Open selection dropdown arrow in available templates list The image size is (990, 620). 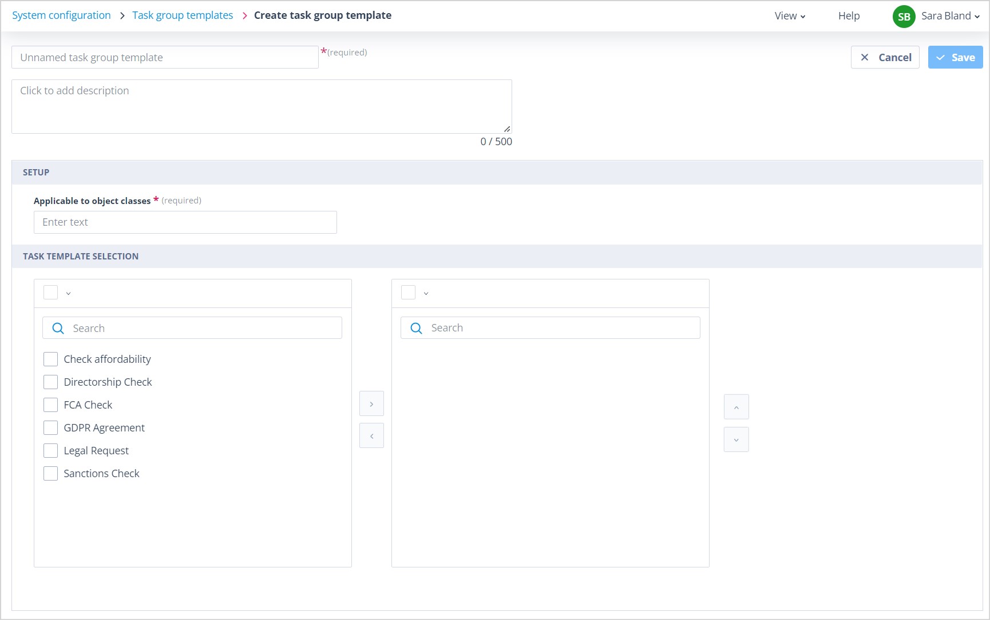[68, 294]
